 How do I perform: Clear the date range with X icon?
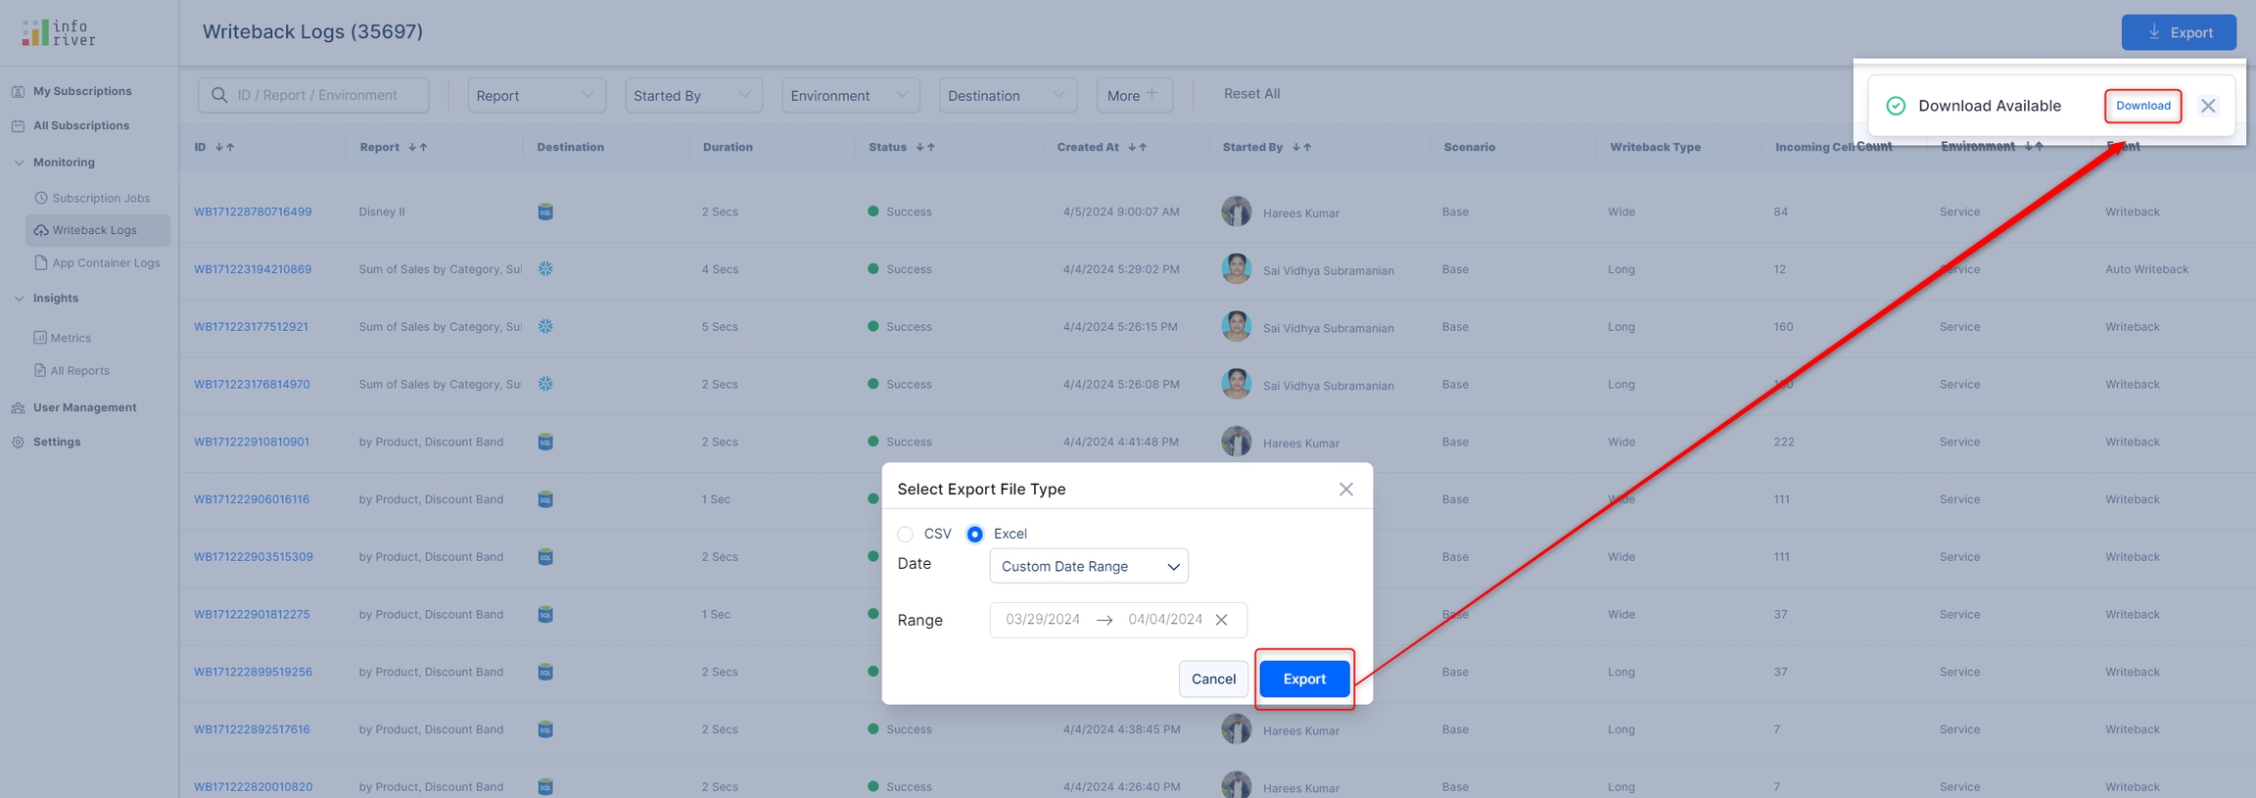click(x=1221, y=620)
